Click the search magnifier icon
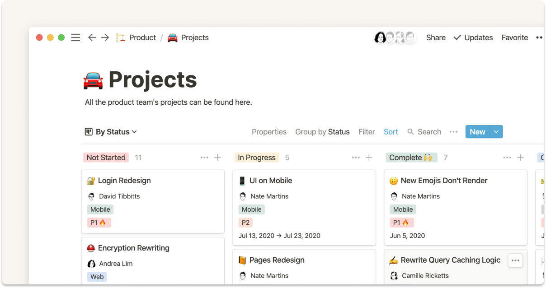The width and height of the screenshot is (546, 288). point(410,132)
